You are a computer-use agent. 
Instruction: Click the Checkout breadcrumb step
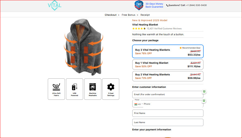click(x=111, y=15)
